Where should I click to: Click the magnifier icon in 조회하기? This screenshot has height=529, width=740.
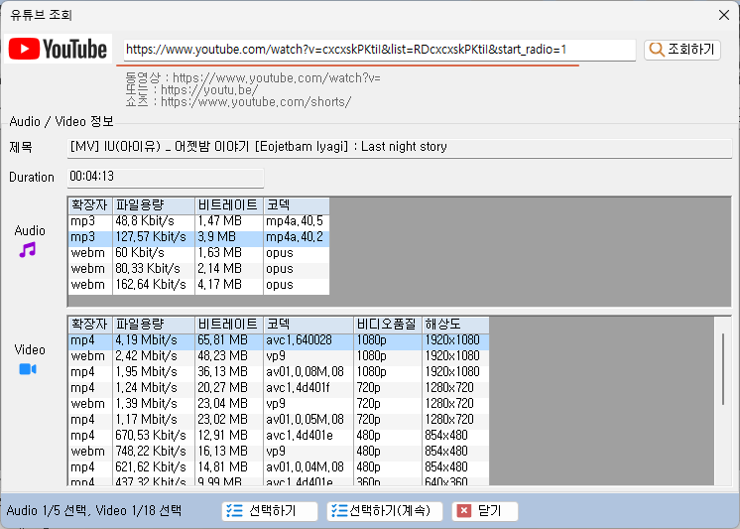[x=657, y=49]
